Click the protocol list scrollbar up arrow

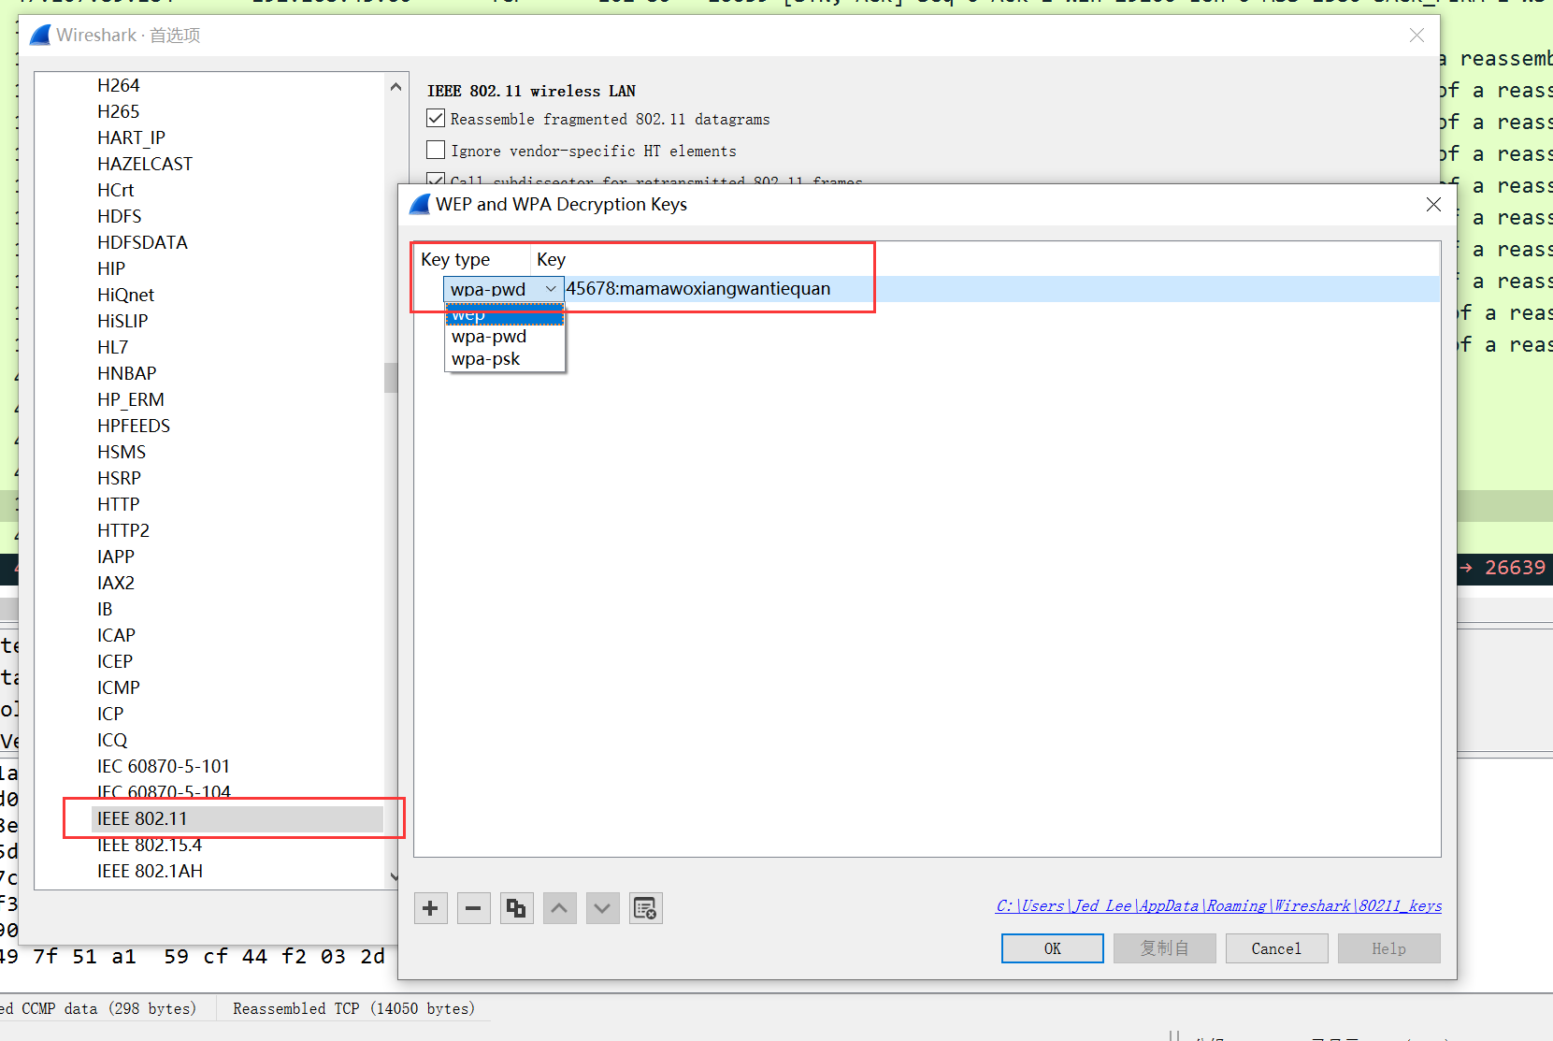pos(396,87)
